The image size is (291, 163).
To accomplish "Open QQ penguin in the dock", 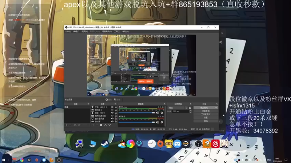I will tap(122, 144).
